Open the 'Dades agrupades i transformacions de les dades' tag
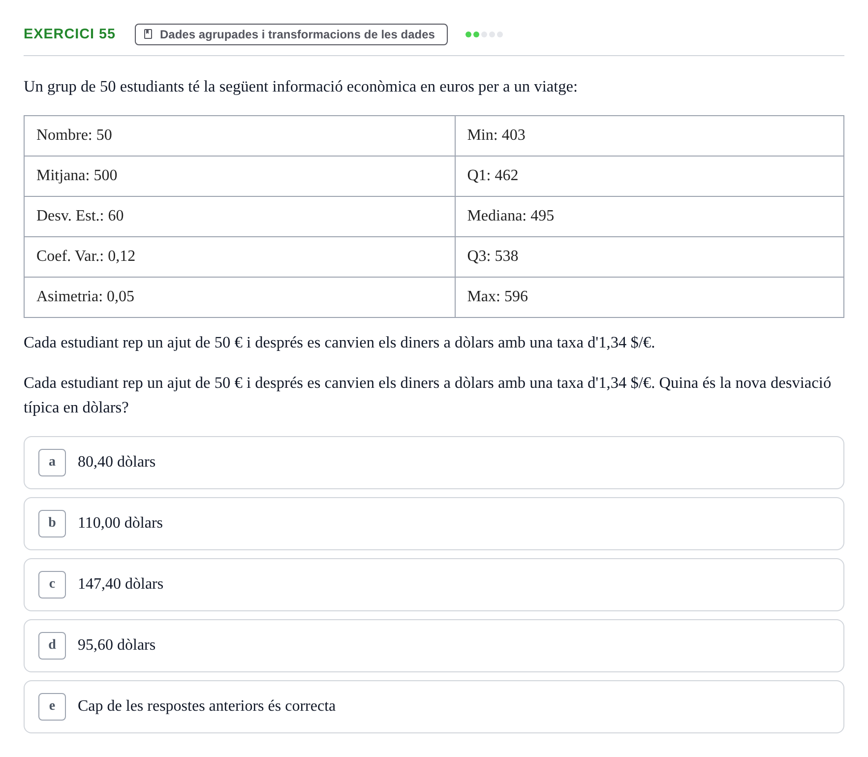Image resolution: width=868 pixels, height=757 pixels. [x=291, y=34]
